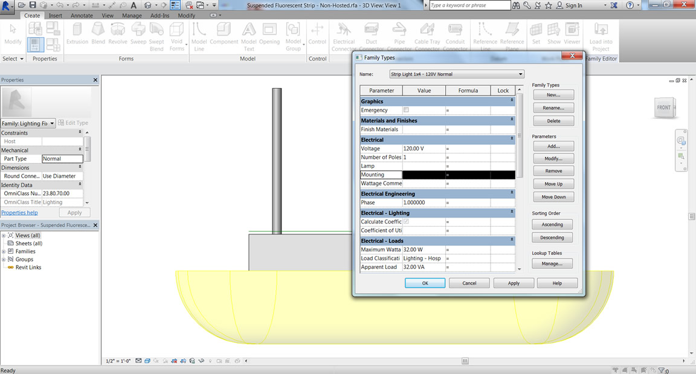Collapse the Electrical - Lighting group
Viewport: 696px width, 374px height.
[x=512, y=212]
